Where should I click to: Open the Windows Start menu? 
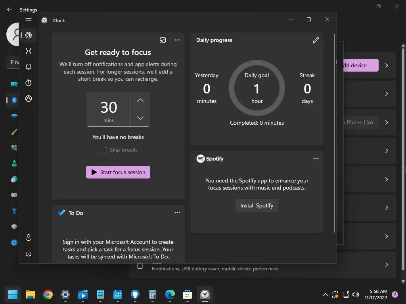pos(13,294)
